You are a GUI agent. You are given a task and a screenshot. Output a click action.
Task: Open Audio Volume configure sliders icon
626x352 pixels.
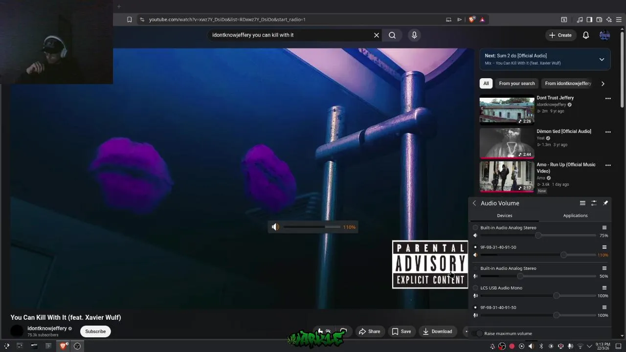point(594,203)
